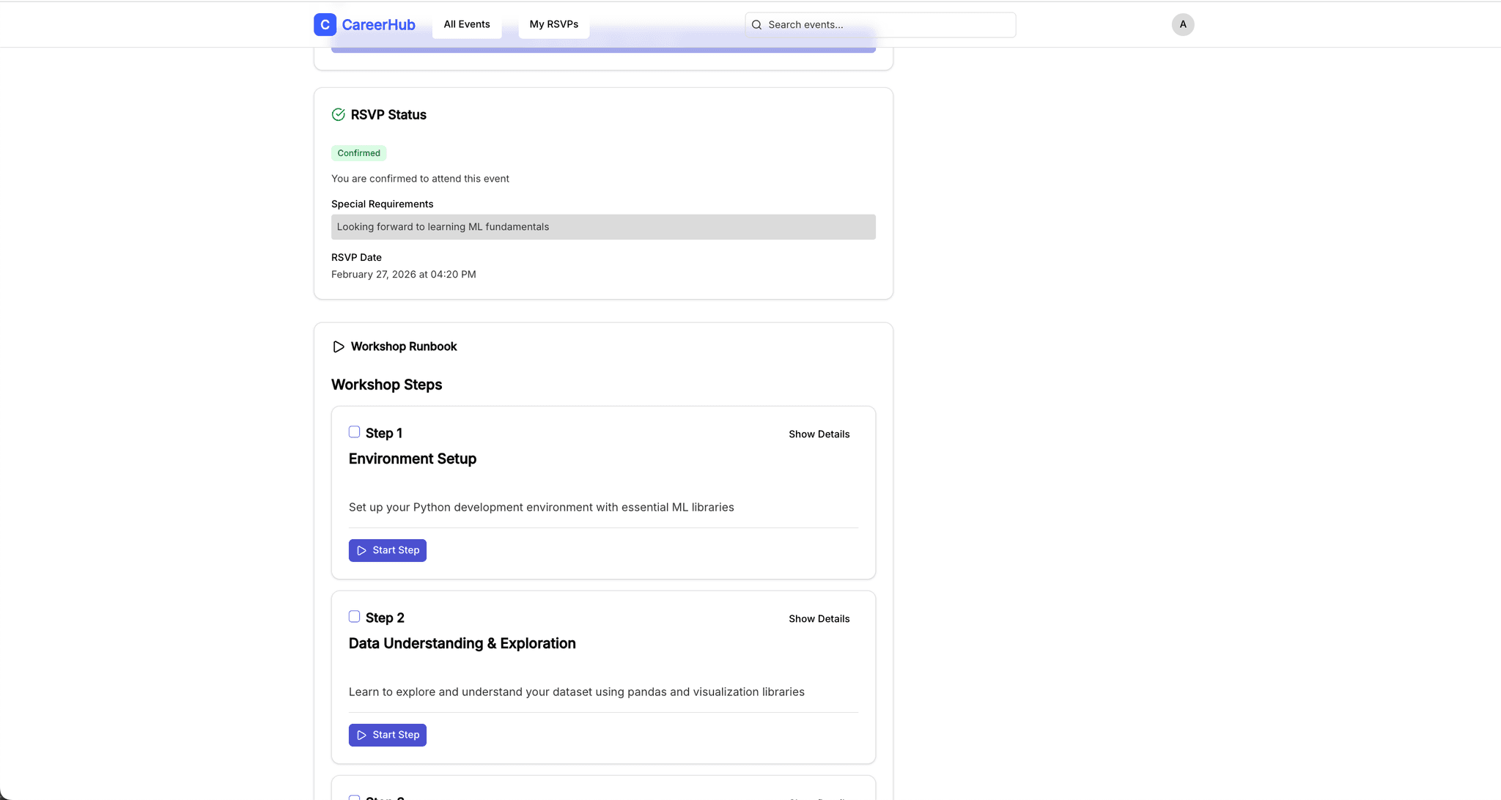The width and height of the screenshot is (1501, 800).
Task: Click the Special Requirements text area
Action: (602, 226)
